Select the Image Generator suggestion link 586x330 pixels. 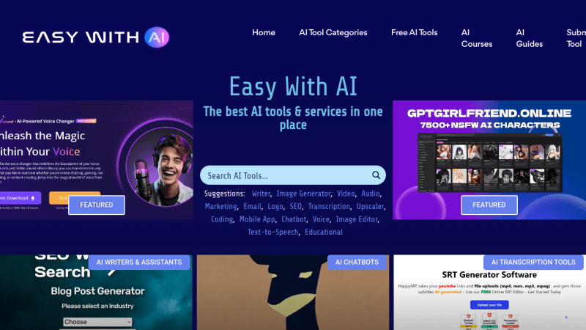(x=303, y=194)
